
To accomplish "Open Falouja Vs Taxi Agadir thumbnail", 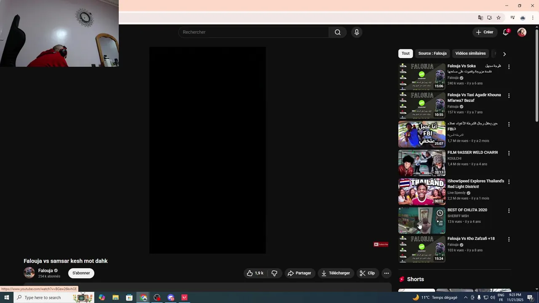I will 422,105.
